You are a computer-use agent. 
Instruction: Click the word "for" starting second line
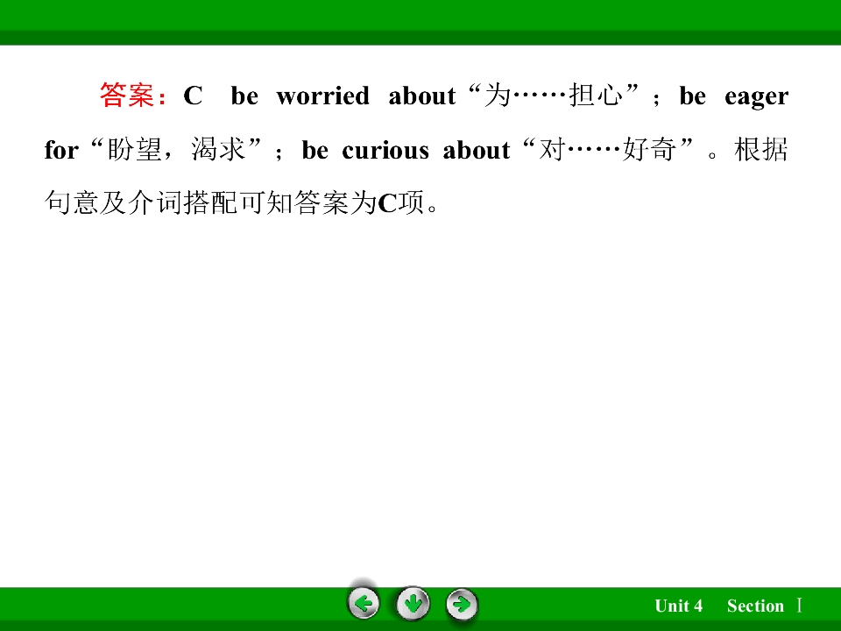click(61, 150)
